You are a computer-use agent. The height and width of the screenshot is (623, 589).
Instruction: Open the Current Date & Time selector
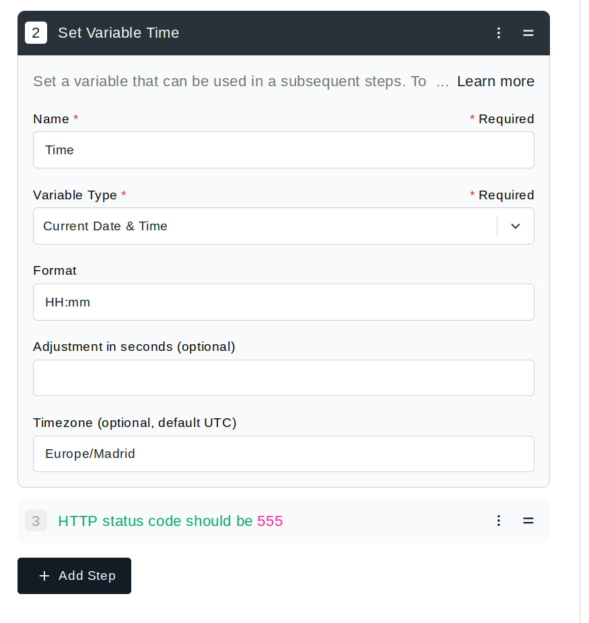pyautogui.click(x=283, y=226)
